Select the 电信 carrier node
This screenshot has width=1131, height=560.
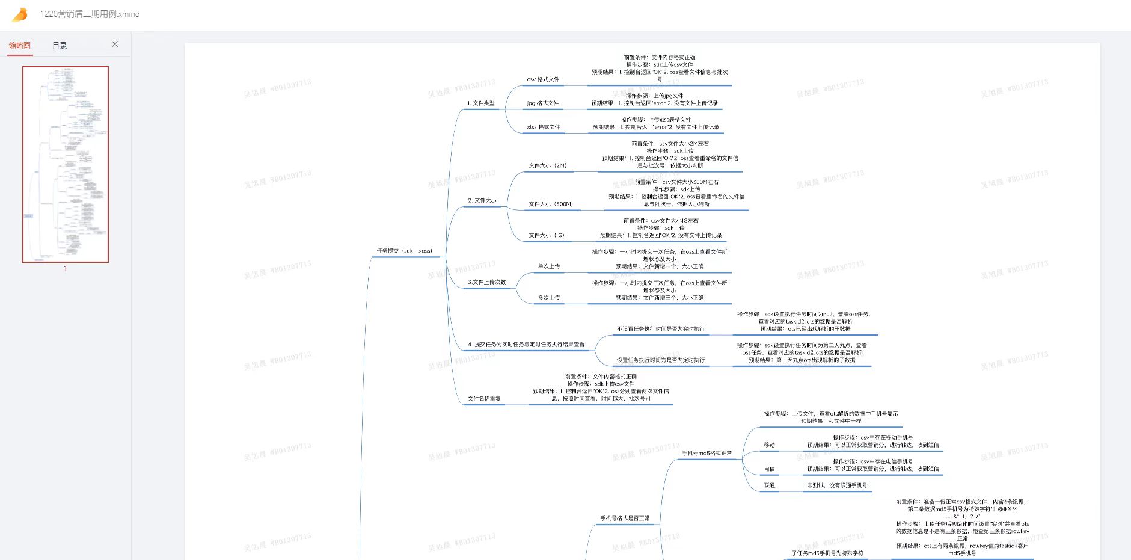[x=770, y=469]
